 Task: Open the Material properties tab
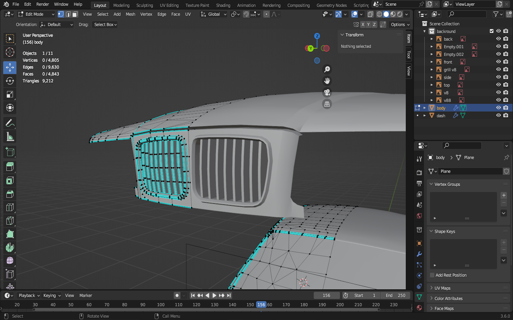[x=419, y=308]
